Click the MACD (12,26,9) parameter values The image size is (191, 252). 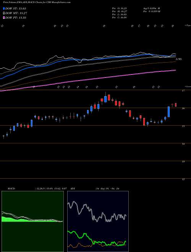[x=51, y=188]
